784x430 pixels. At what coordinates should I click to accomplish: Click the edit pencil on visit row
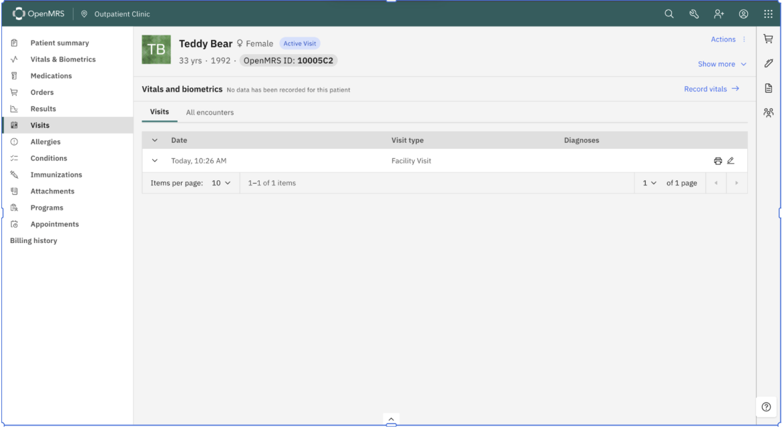pyautogui.click(x=731, y=161)
